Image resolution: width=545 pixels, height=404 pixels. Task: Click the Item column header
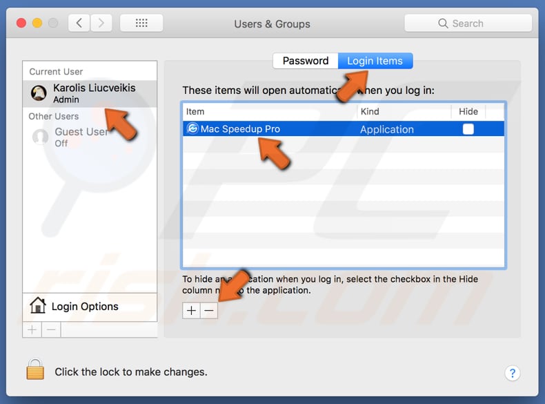click(270, 112)
